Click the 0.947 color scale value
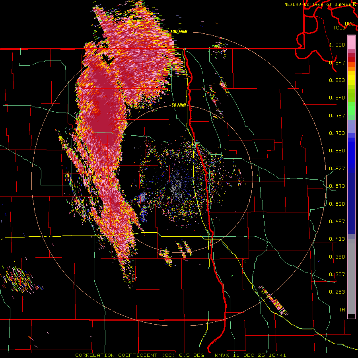This screenshot has height=358, width=358. click(337, 62)
